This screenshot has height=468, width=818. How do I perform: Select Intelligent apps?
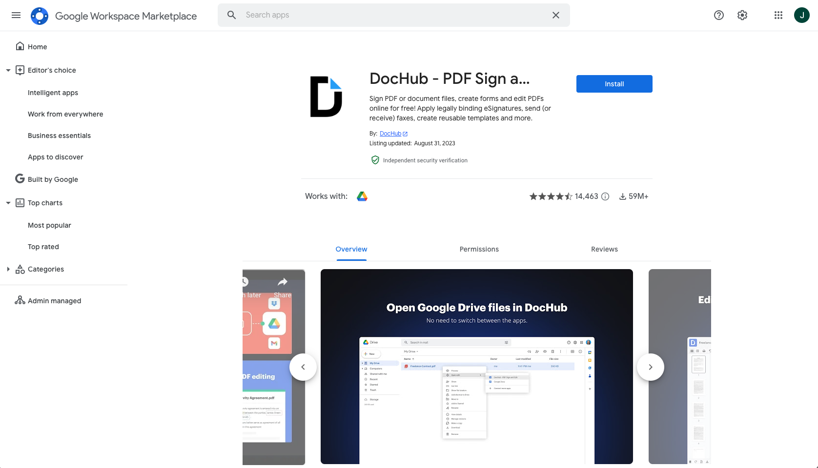[53, 93]
